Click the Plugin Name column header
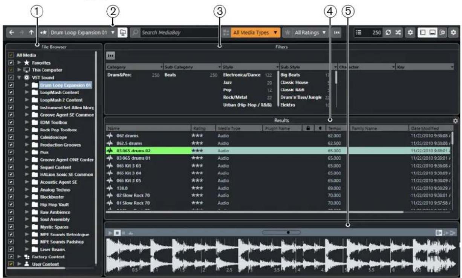Viewport: 462px width, 278px height. pyautogui.click(x=282, y=128)
